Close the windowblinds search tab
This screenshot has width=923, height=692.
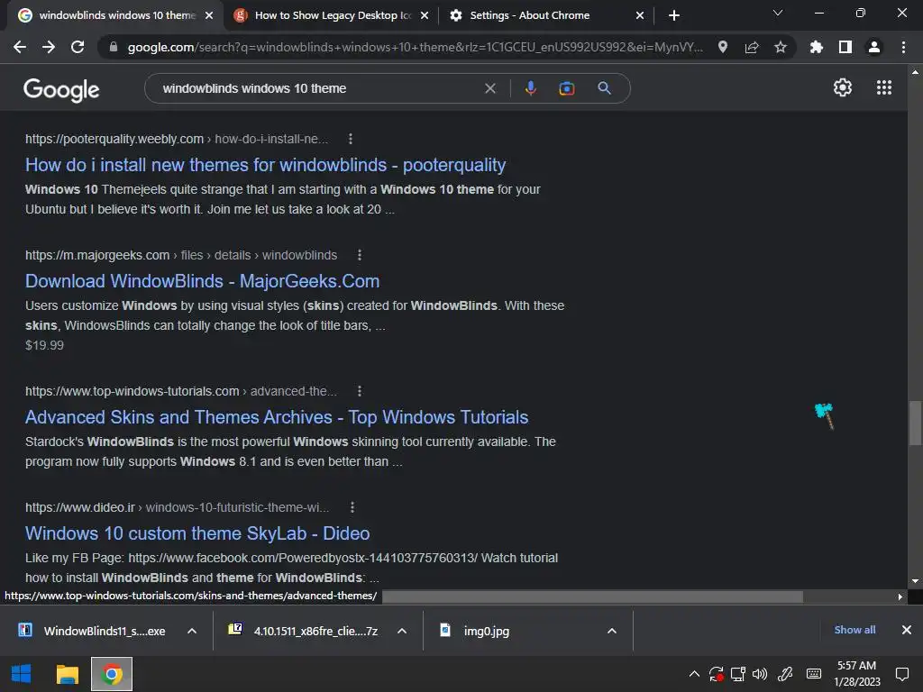(x=209, y=15)
